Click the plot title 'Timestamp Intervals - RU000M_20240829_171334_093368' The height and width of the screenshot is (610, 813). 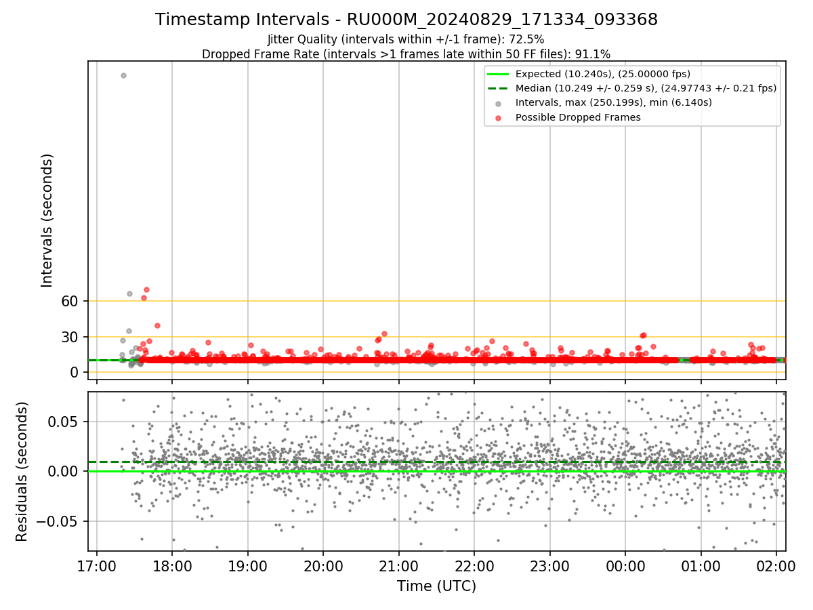[406, 20]
